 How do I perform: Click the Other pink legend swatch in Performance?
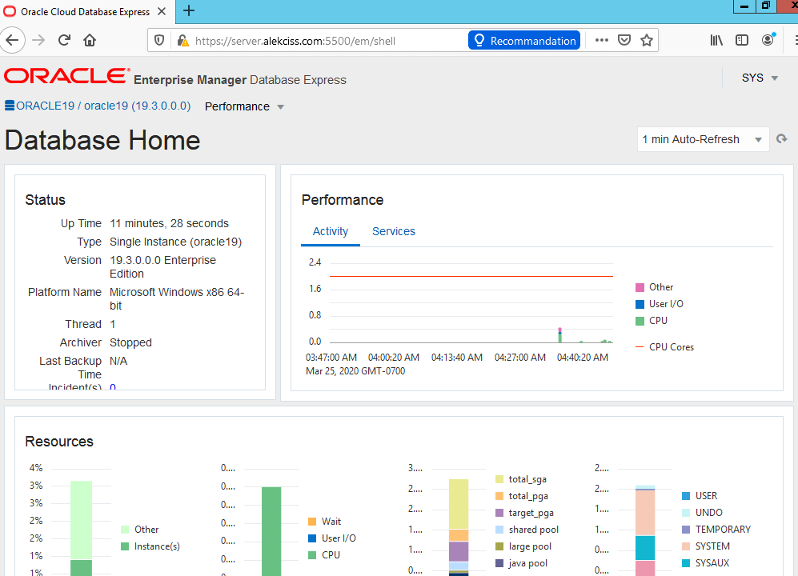(x=640, y=287)
